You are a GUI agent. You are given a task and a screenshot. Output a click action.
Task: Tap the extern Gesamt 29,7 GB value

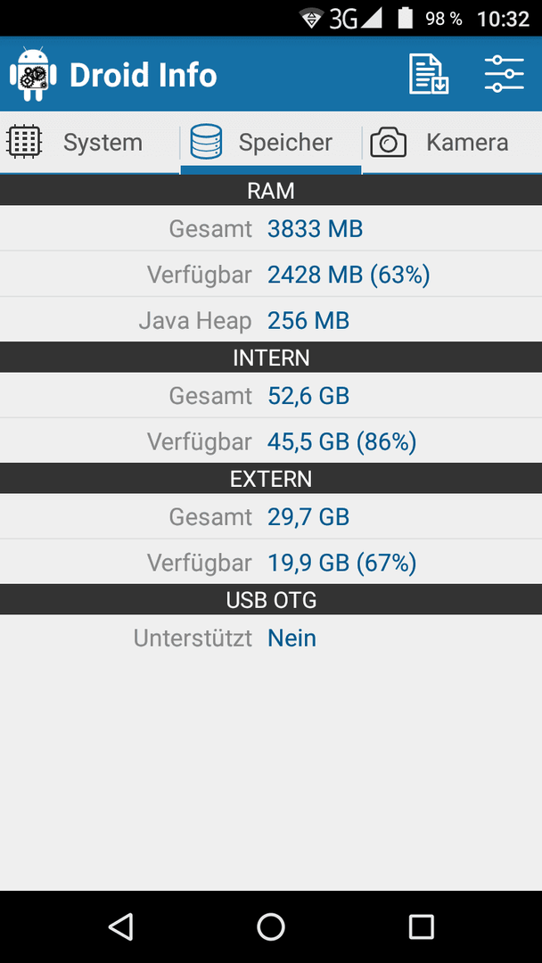(x=308, y=517)
